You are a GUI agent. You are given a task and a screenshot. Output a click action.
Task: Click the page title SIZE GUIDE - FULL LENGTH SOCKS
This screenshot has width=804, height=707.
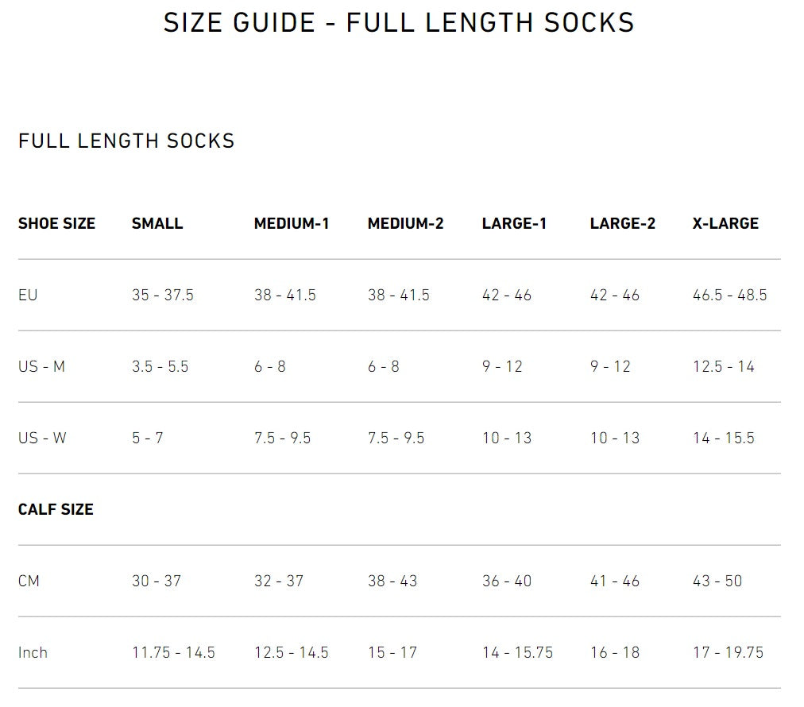pyautogui.click(x=399, y=22)
